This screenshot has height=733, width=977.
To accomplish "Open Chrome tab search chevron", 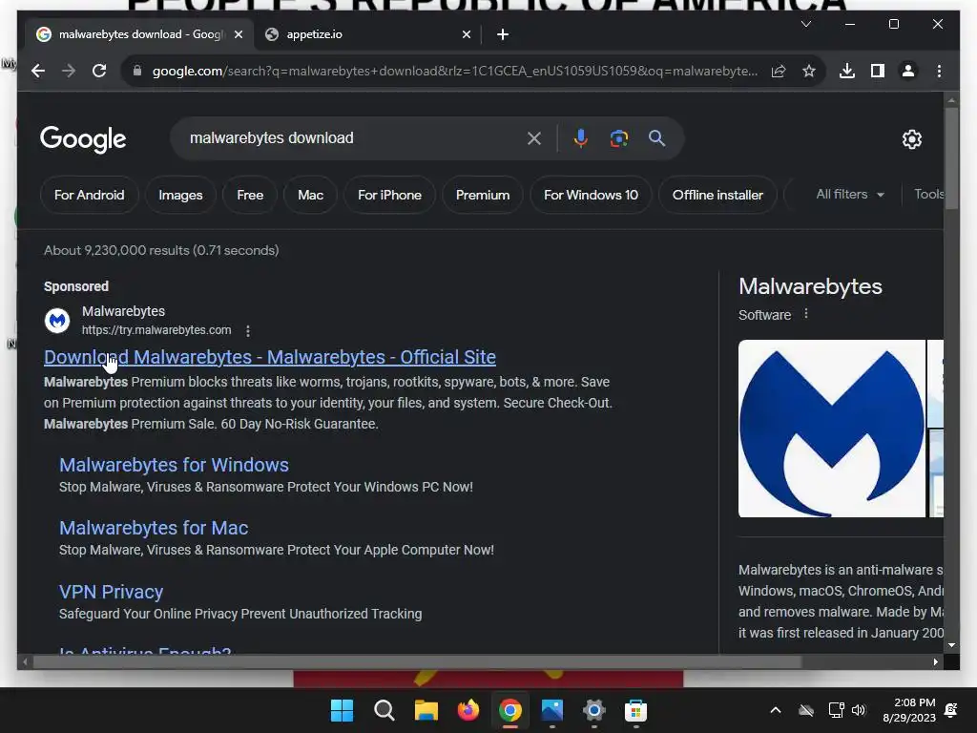I will (x=805, y=24).
